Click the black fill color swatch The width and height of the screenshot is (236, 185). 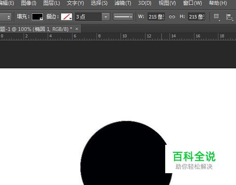click(x=37, y=17)
